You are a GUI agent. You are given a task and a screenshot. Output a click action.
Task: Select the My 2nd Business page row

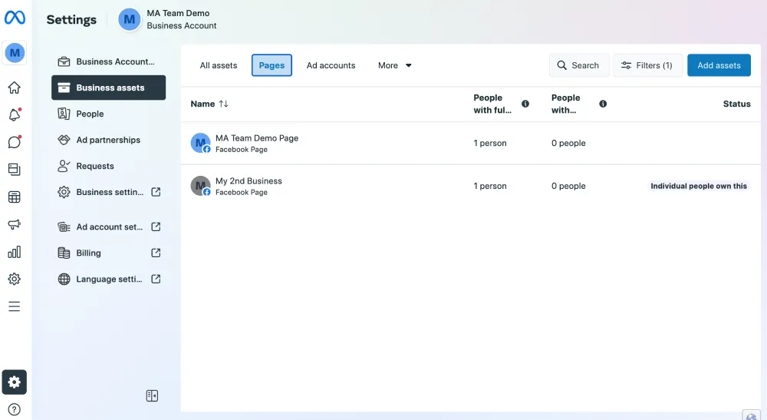click(249, 186)
